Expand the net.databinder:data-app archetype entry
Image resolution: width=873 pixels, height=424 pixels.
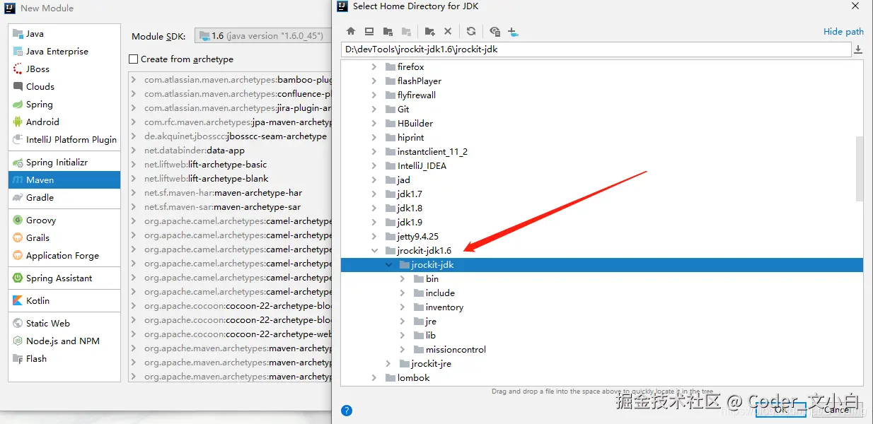coord(134,151)
